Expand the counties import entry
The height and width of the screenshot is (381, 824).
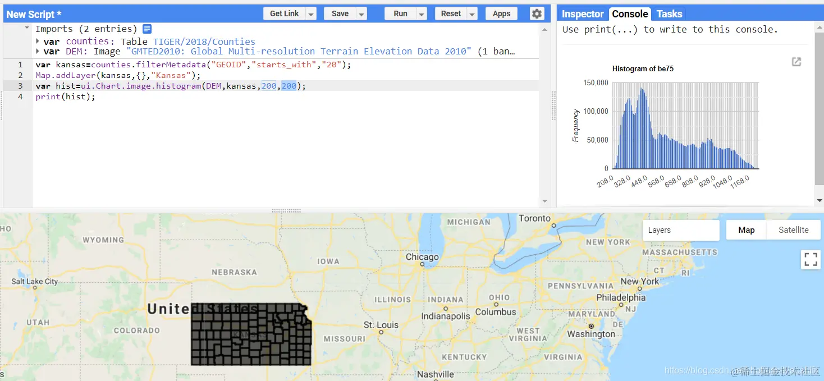coord(38,41)
